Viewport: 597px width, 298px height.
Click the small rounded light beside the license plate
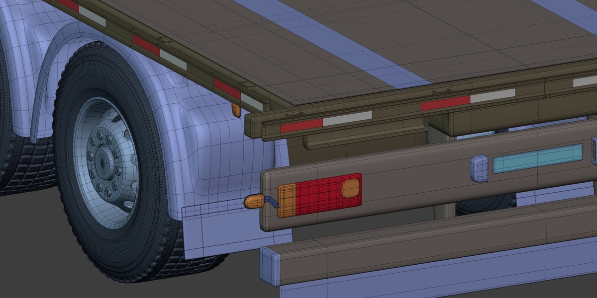tap(479, 168)
